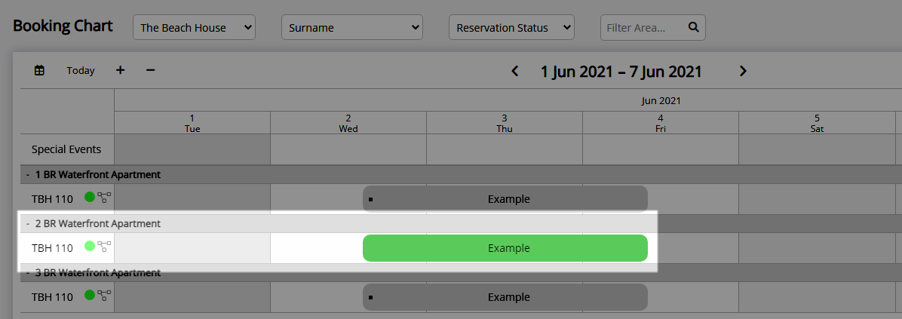
Task: Select TBH 110 label under 3 BR Waterfront
Action: tap(52, 297)
